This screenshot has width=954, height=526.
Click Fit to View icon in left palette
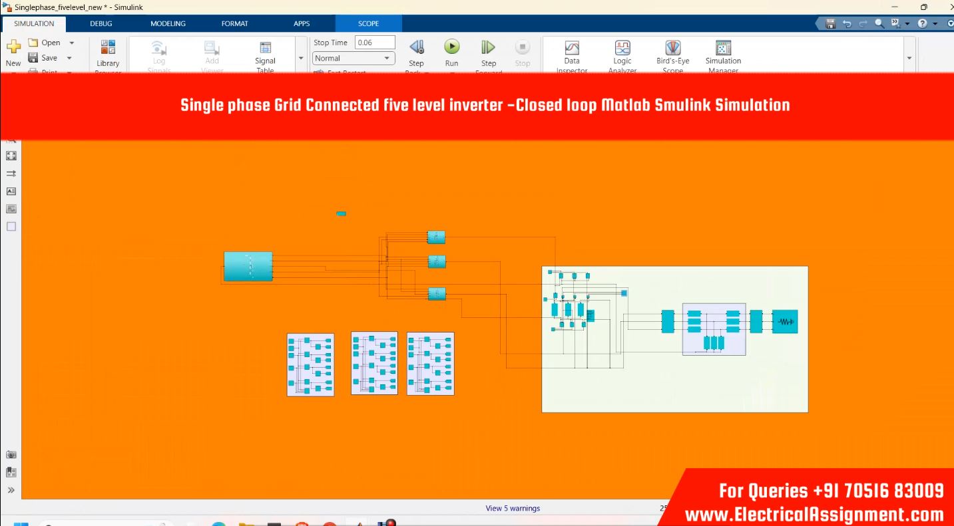tap(11, 156)
